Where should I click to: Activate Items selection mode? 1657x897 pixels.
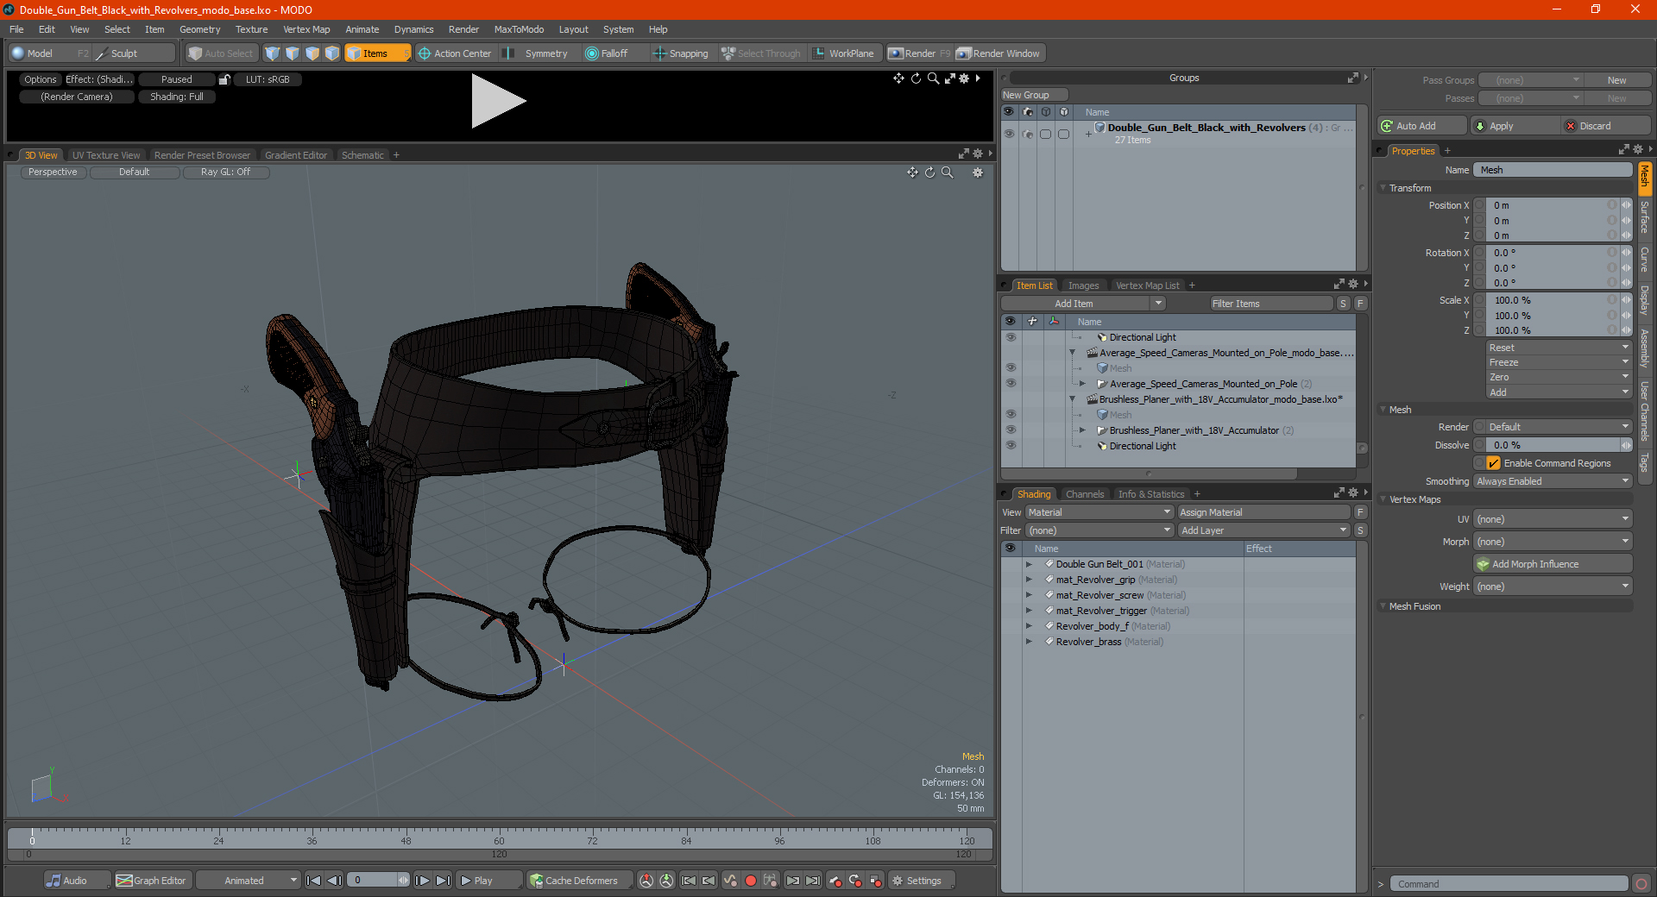coord(377,53)
